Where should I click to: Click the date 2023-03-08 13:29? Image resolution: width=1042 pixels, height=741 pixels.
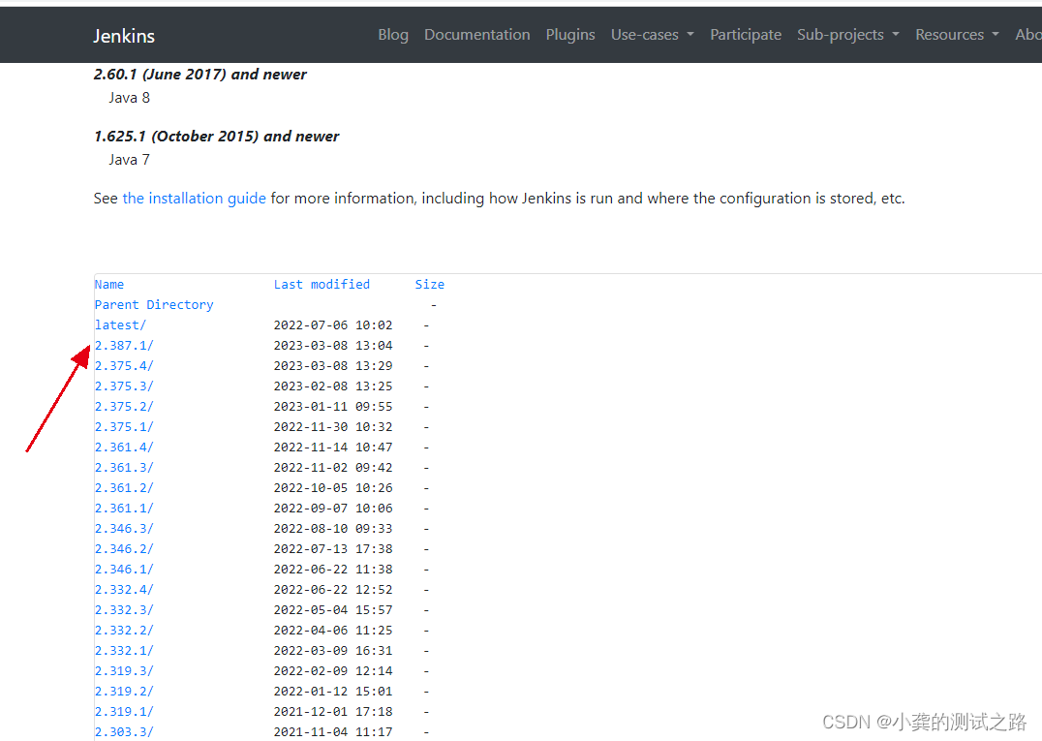tap(333, 365)
